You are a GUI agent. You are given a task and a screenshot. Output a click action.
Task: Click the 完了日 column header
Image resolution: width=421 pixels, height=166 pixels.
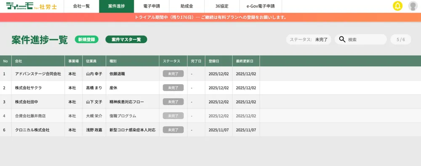[196, 61]
